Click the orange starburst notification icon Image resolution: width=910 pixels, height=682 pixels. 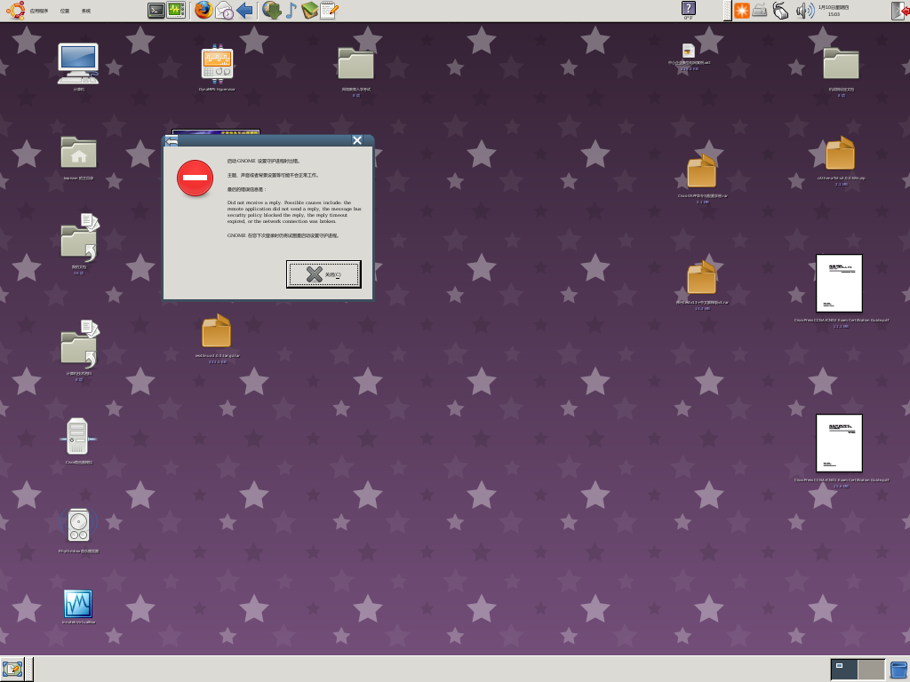(x=742, y=11)
